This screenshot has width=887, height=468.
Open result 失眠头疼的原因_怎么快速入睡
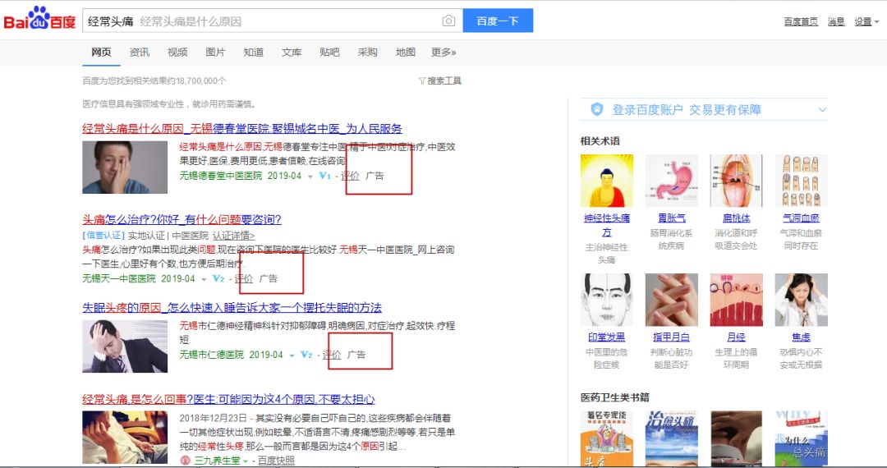point(232,307)
